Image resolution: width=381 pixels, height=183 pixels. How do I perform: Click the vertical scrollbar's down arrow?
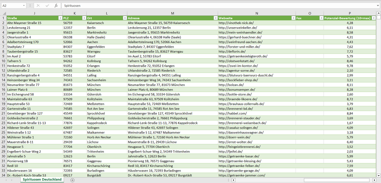coord(379,175)
